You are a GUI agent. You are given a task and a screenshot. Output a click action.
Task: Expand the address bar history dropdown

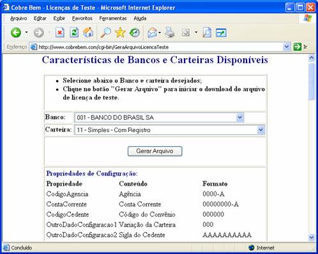point(287,47)
